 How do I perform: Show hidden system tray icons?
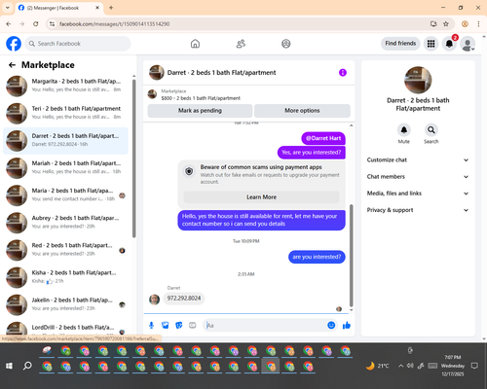click(x=400, y=366)
